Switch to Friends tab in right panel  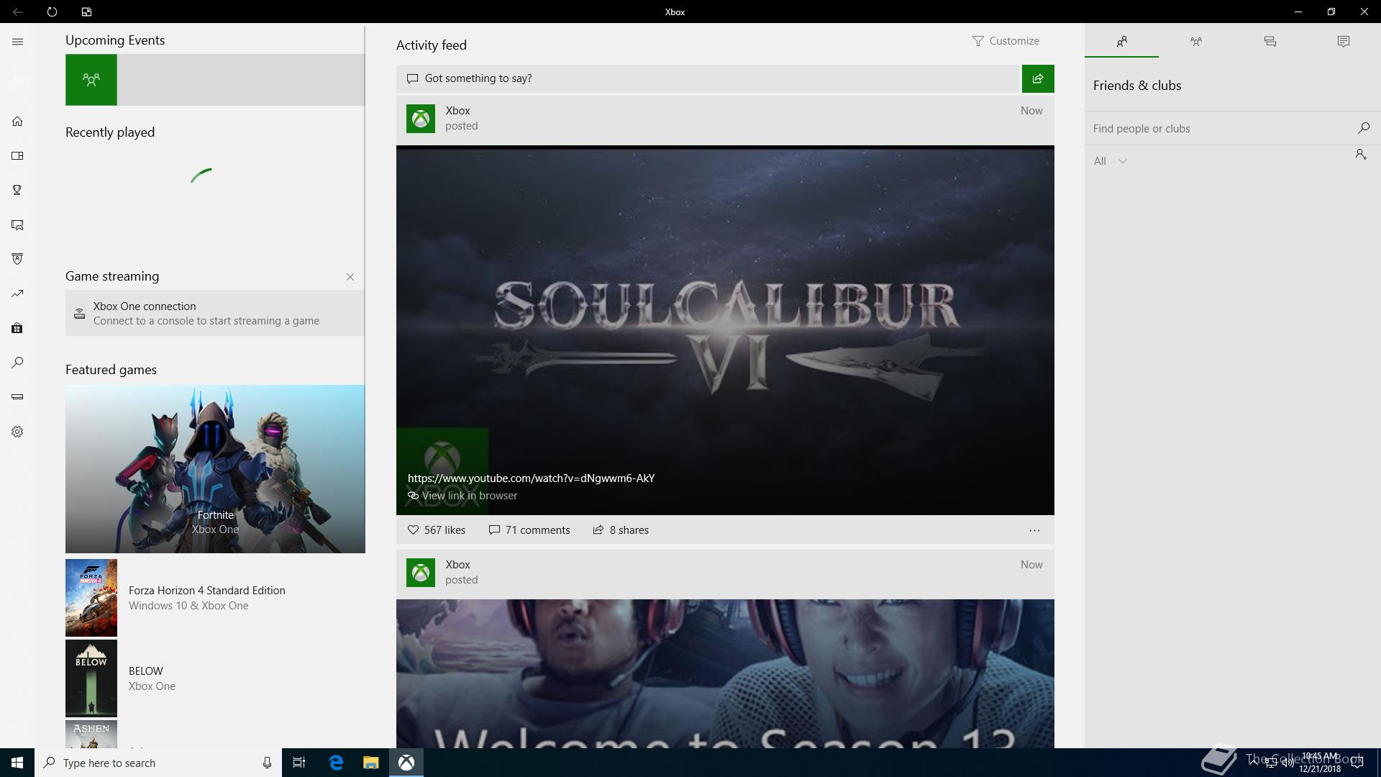coord(1122,41)
